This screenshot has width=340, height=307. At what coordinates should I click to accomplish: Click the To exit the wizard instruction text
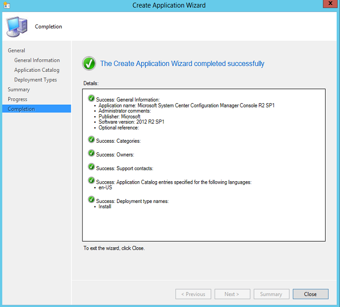click(114, 248)
